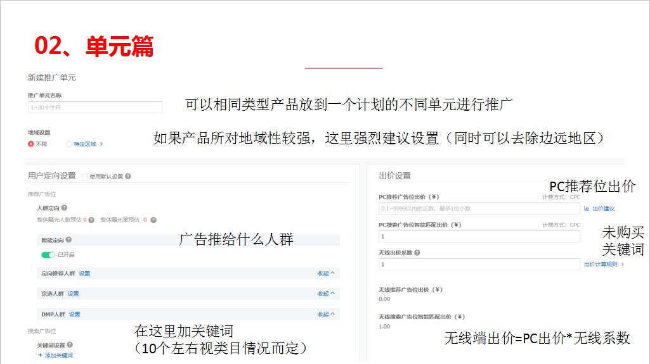Click the 推荐广告位 label
This screenshot has width=650, height=364.
pyautogui.click(x=42, y=194)
